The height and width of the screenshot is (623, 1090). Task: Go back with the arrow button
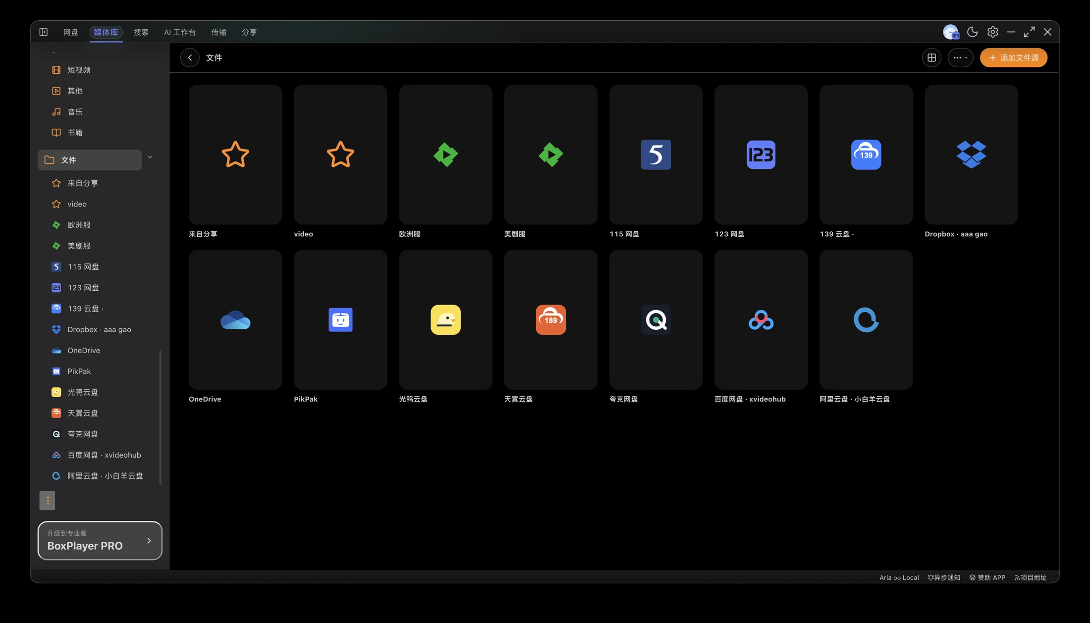[190, 57]
